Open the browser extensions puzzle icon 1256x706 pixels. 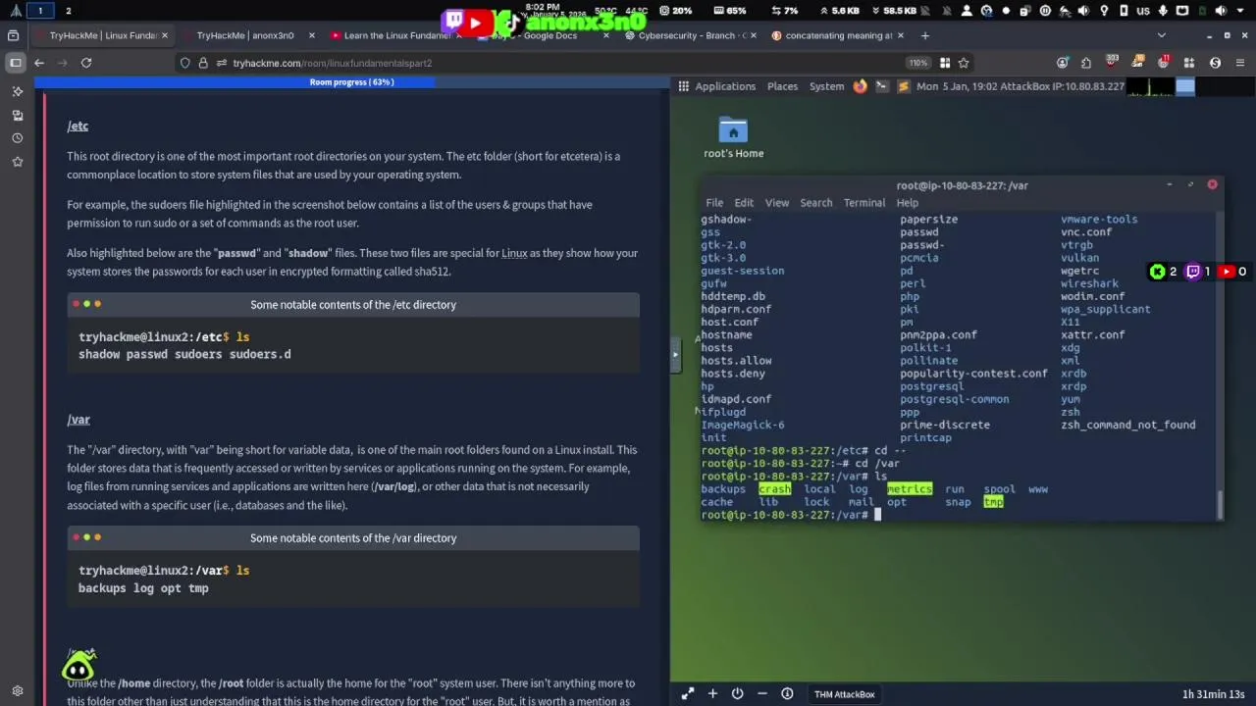[x=1086, y=63]
